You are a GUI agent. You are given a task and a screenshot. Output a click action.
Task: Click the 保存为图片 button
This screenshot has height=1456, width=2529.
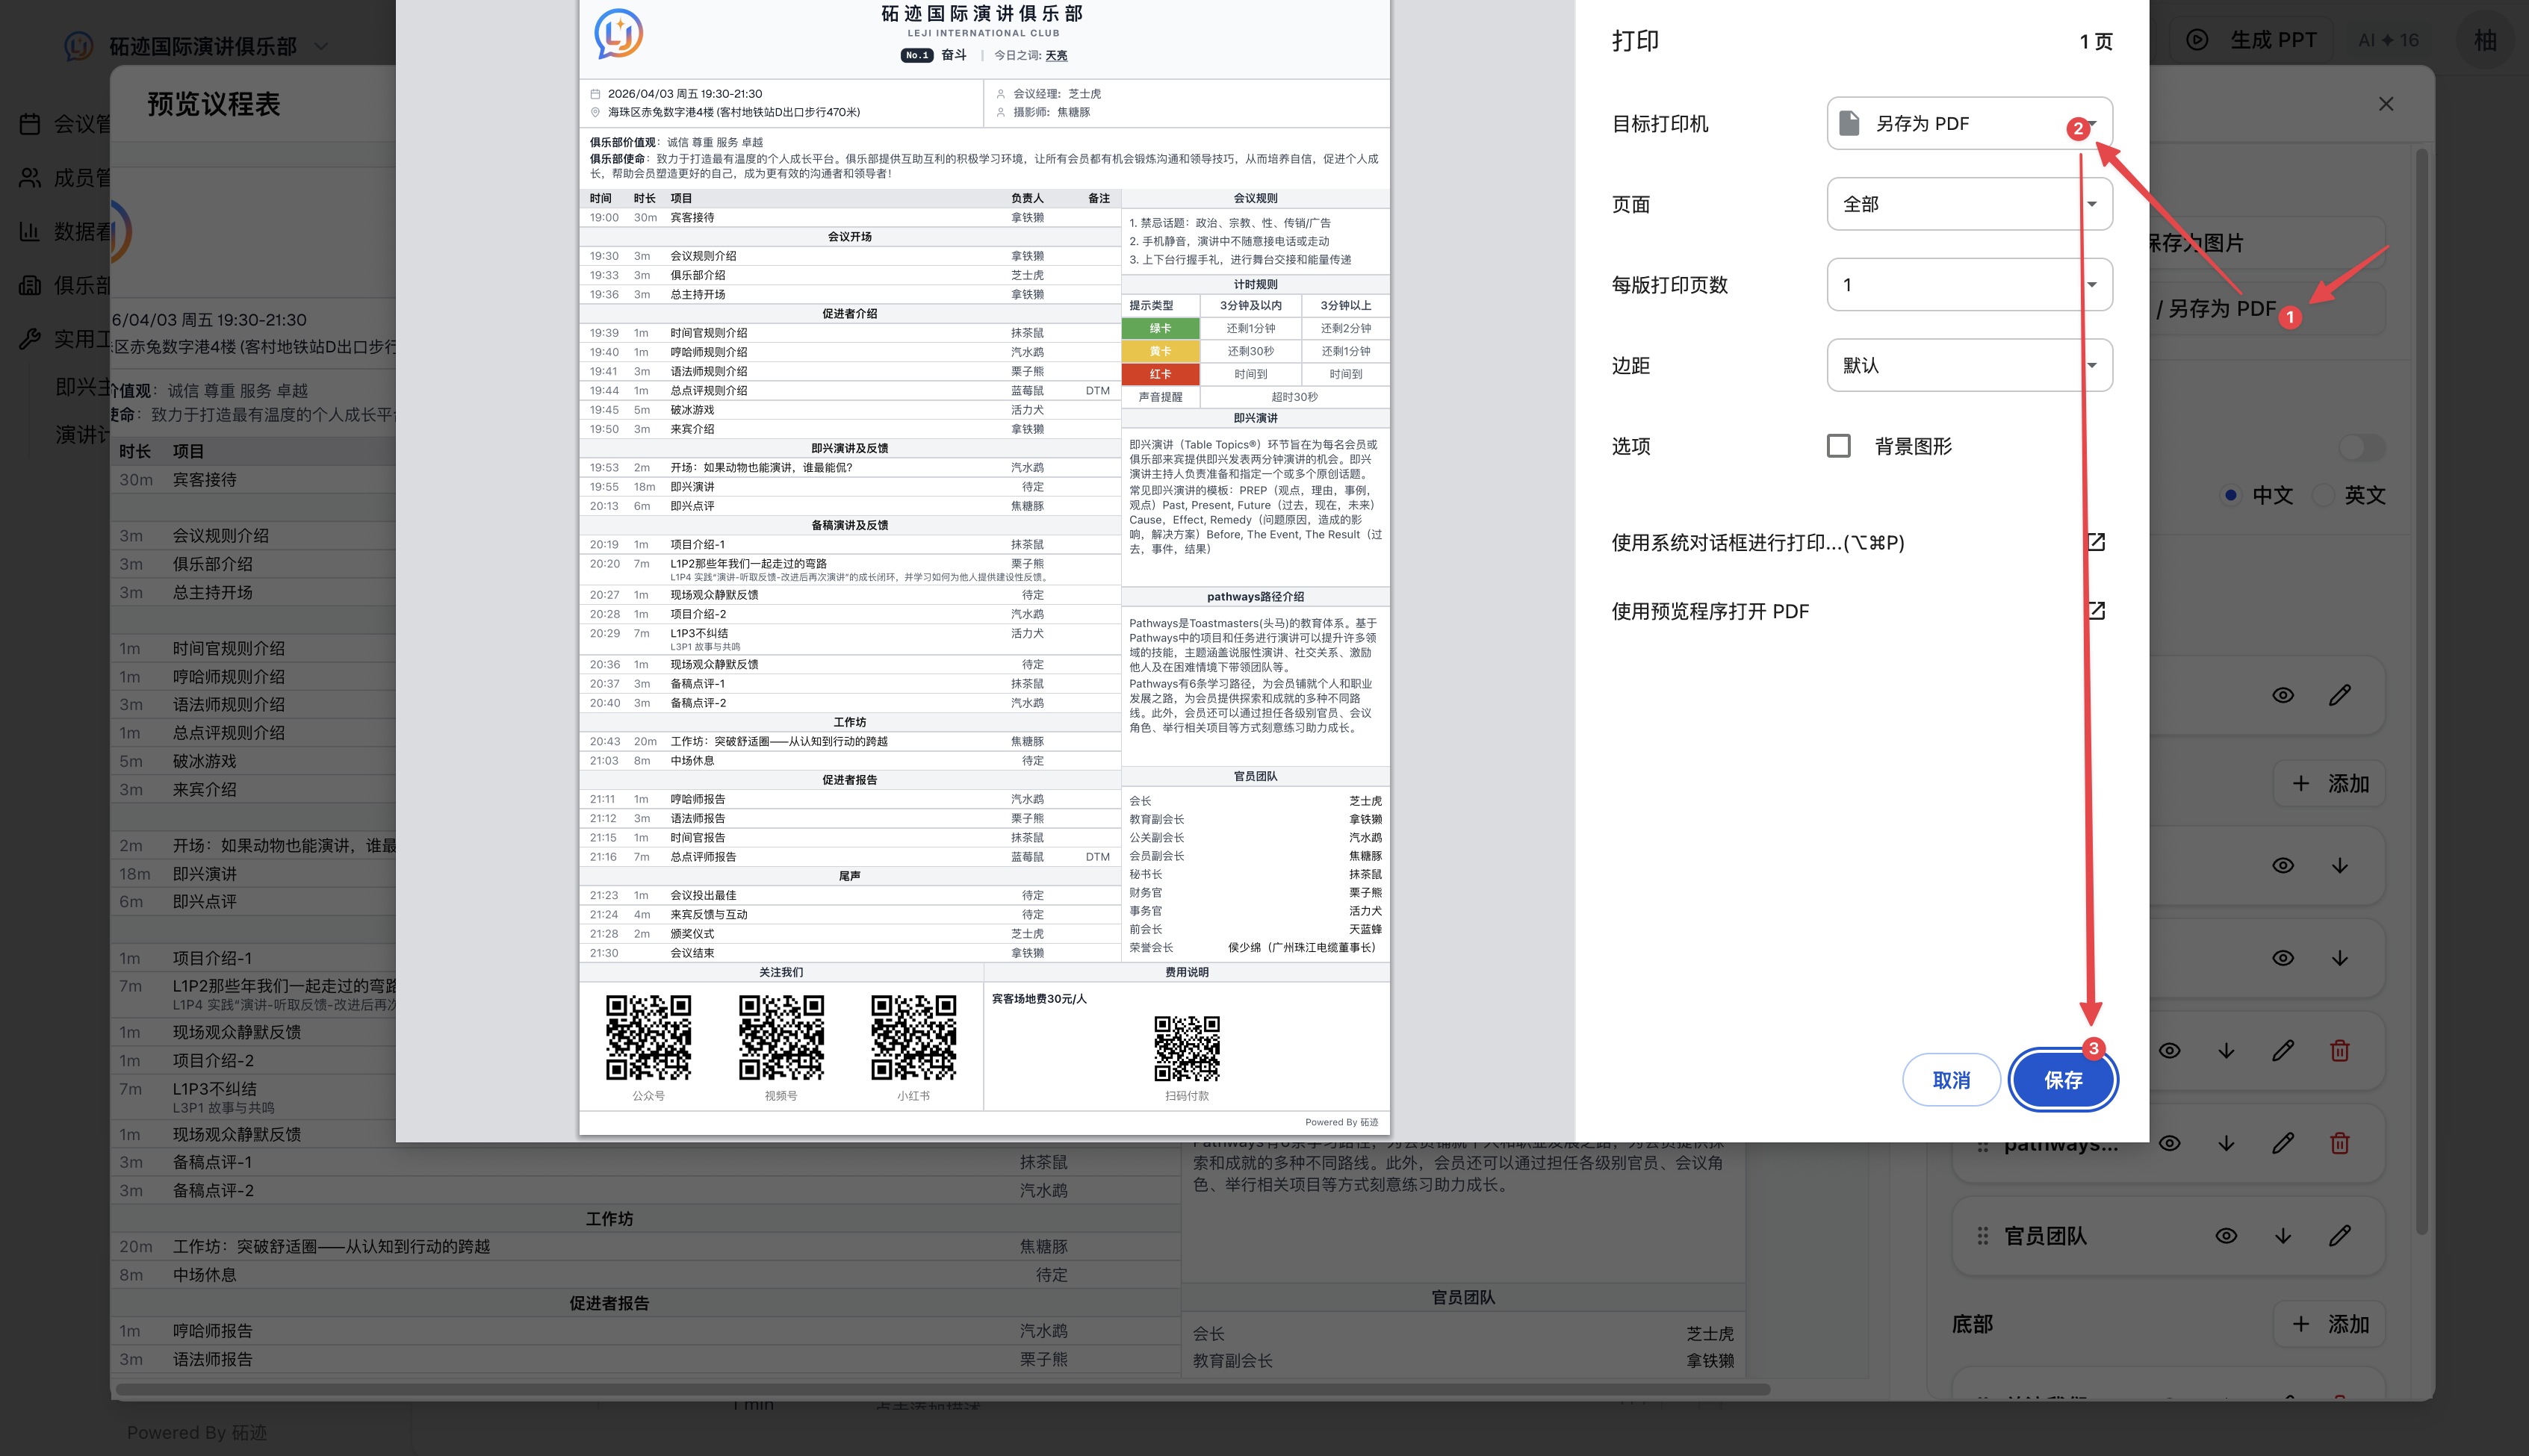pyautogui.click(x=2267, y=243)
